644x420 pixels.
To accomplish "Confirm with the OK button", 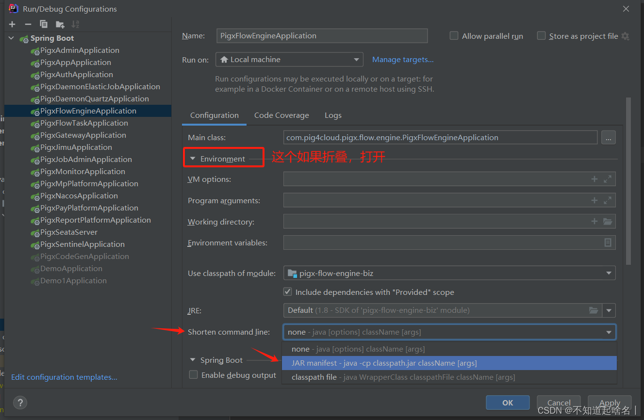I will 508,403.
